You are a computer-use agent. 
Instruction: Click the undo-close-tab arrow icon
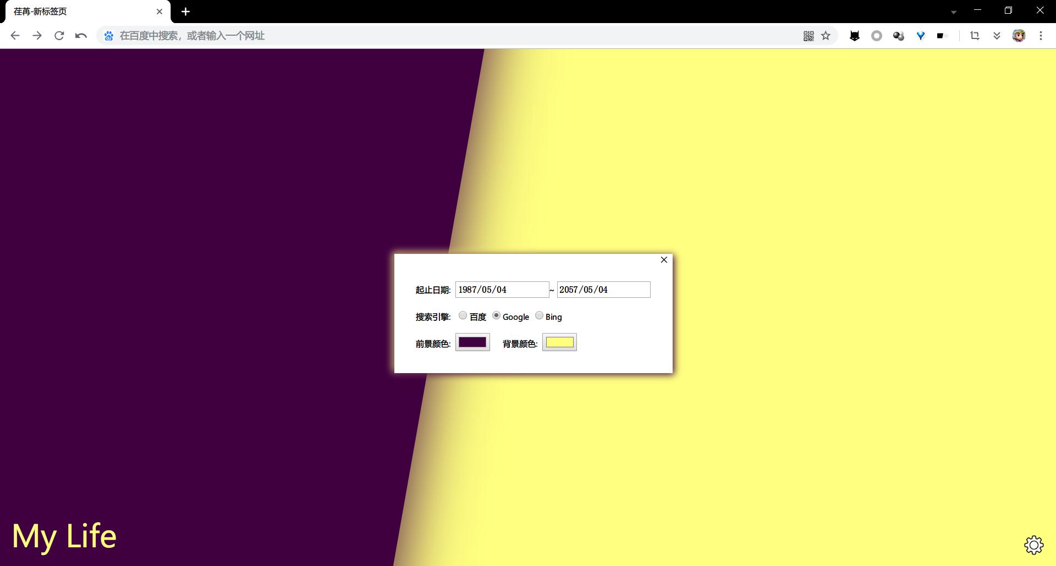coord(81,36)
